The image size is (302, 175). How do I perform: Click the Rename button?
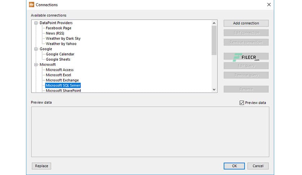tap(246, 89)
